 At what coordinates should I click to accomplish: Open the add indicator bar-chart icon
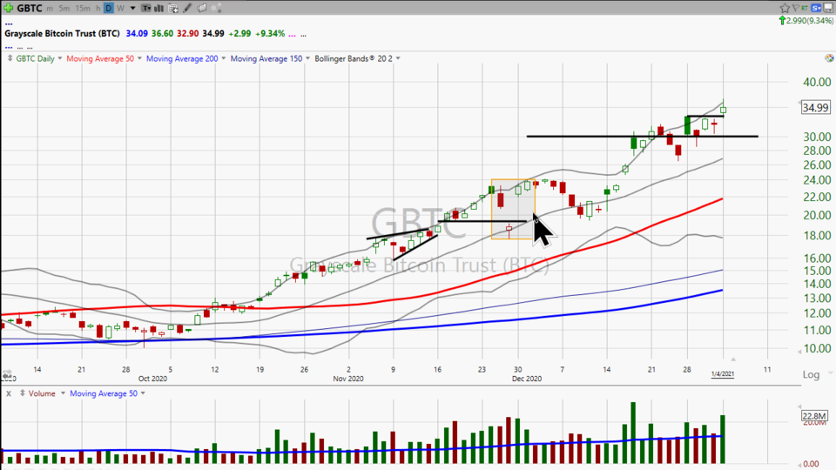(x=158, y=8)
